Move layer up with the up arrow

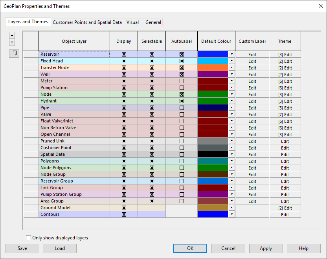12,35
